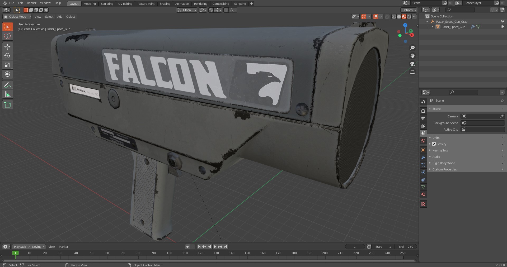Hide the Radar_Speed_Gun_Gray collection
Image resolution: width=507 pixels, height=267 pixels.
tap(502, 21)
